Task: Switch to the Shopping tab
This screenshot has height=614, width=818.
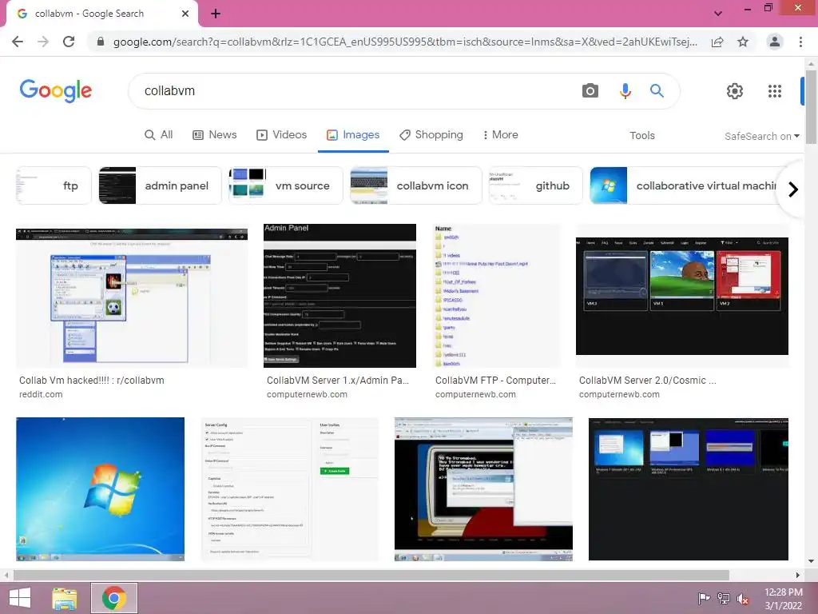Action: (431, 134)
